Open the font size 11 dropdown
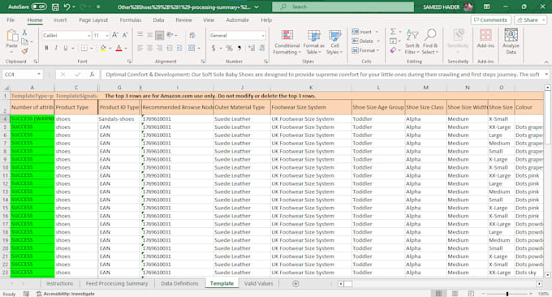The width and height of the screenshot is (552, 297). pos(106,36)
